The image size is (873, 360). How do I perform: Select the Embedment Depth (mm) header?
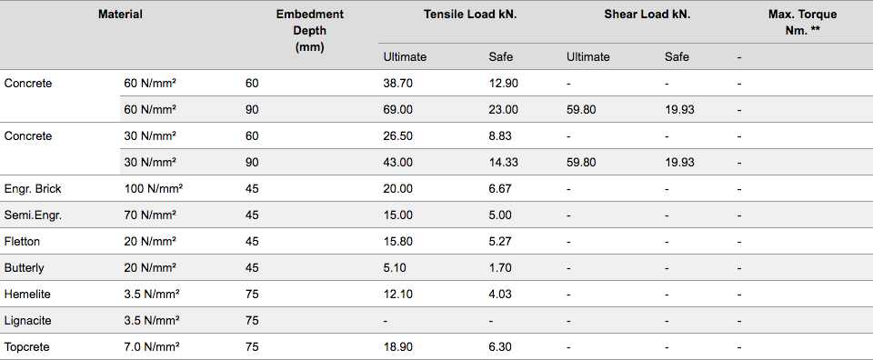309,31
